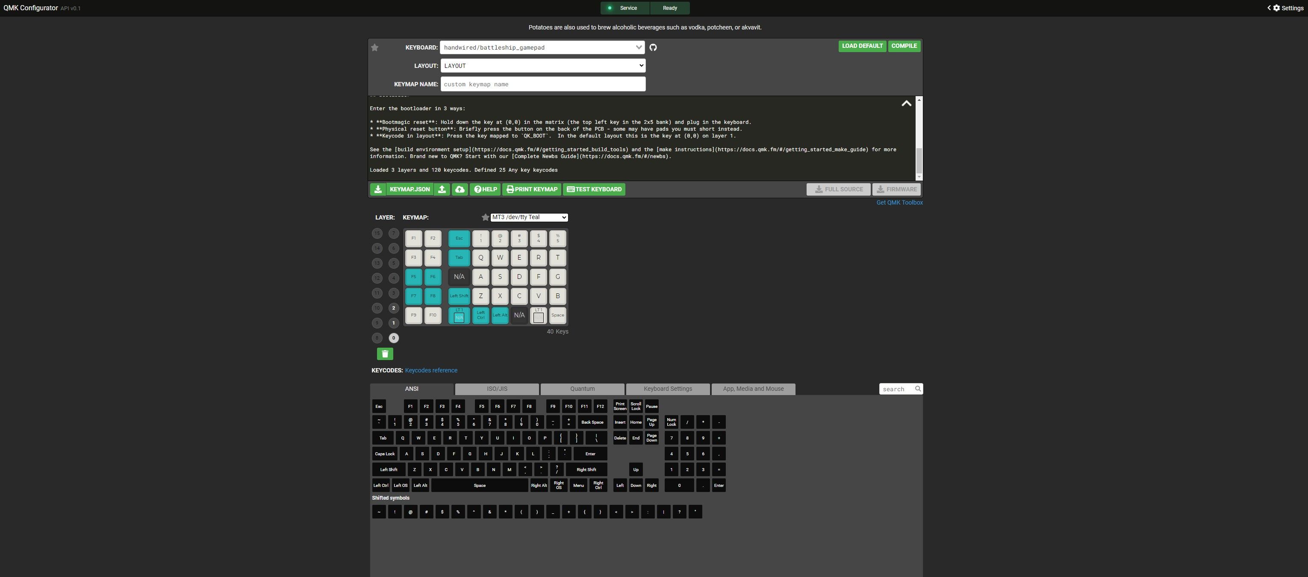Open the Help dialog

pyautogui.click(x=484, y=189)
